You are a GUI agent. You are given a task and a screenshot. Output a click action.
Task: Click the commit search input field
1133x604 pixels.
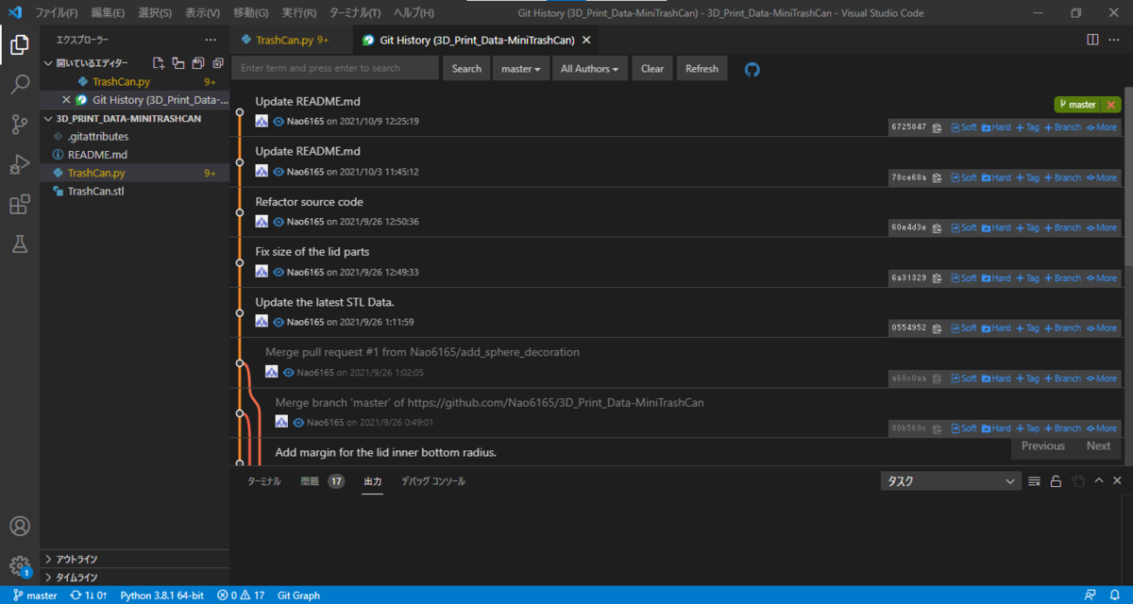(x=335, y=68)
